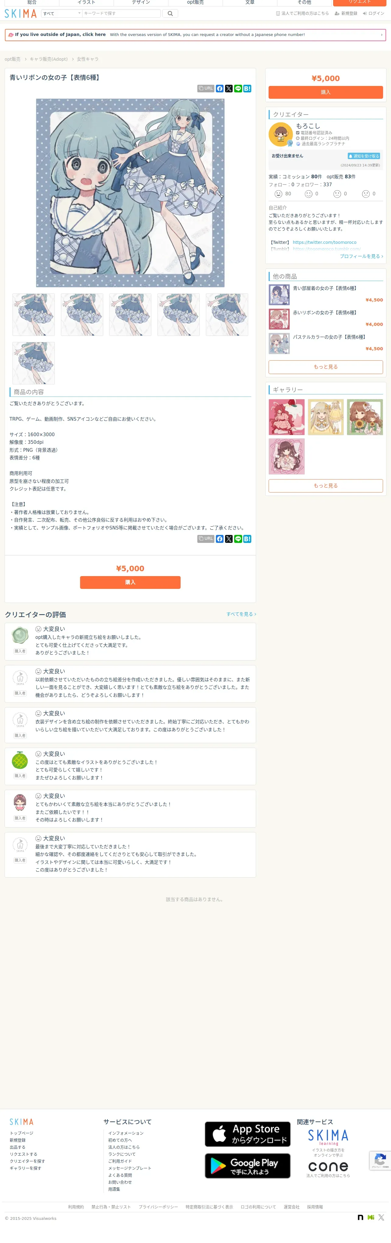
Task: Expand overseas version banner arrow
Action: click(x=381, y=35)
